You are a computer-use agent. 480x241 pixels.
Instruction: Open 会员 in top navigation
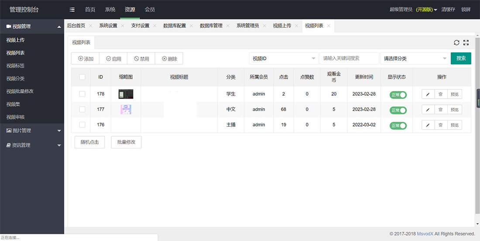[150, 10]
